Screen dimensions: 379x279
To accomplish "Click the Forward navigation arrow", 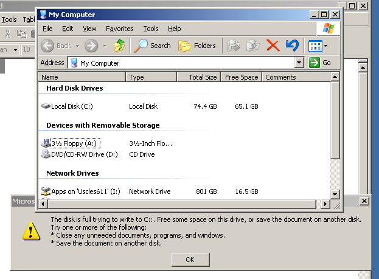I will coord(91,46).
